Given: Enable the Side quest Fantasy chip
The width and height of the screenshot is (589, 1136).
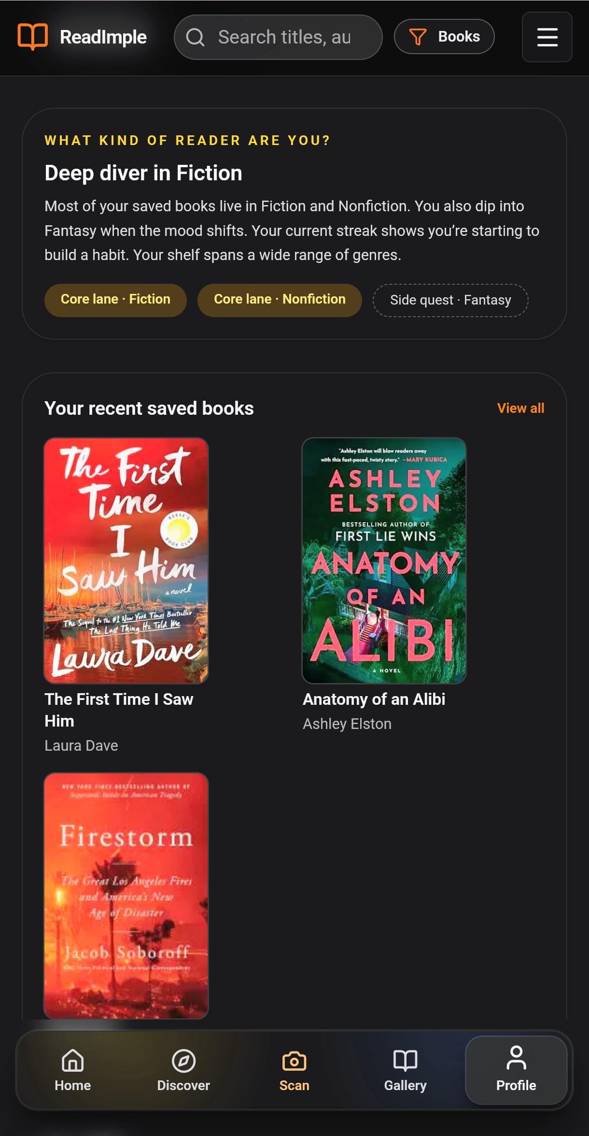Looking at the screenshot, I should pyautogui.click(x=450, y=300).
